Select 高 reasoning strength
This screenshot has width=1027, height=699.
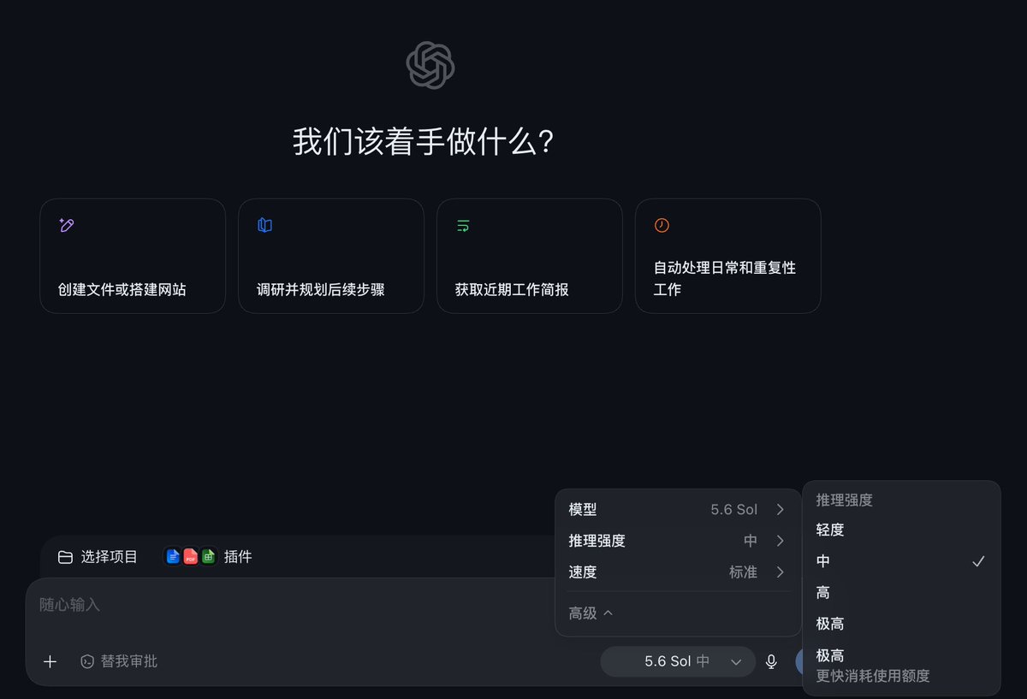coord(901,593)
